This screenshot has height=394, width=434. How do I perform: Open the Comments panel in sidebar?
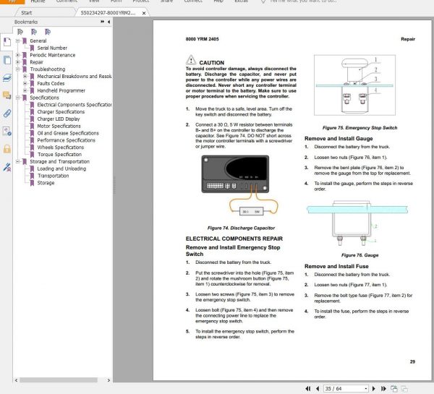(x=7, y=95)
